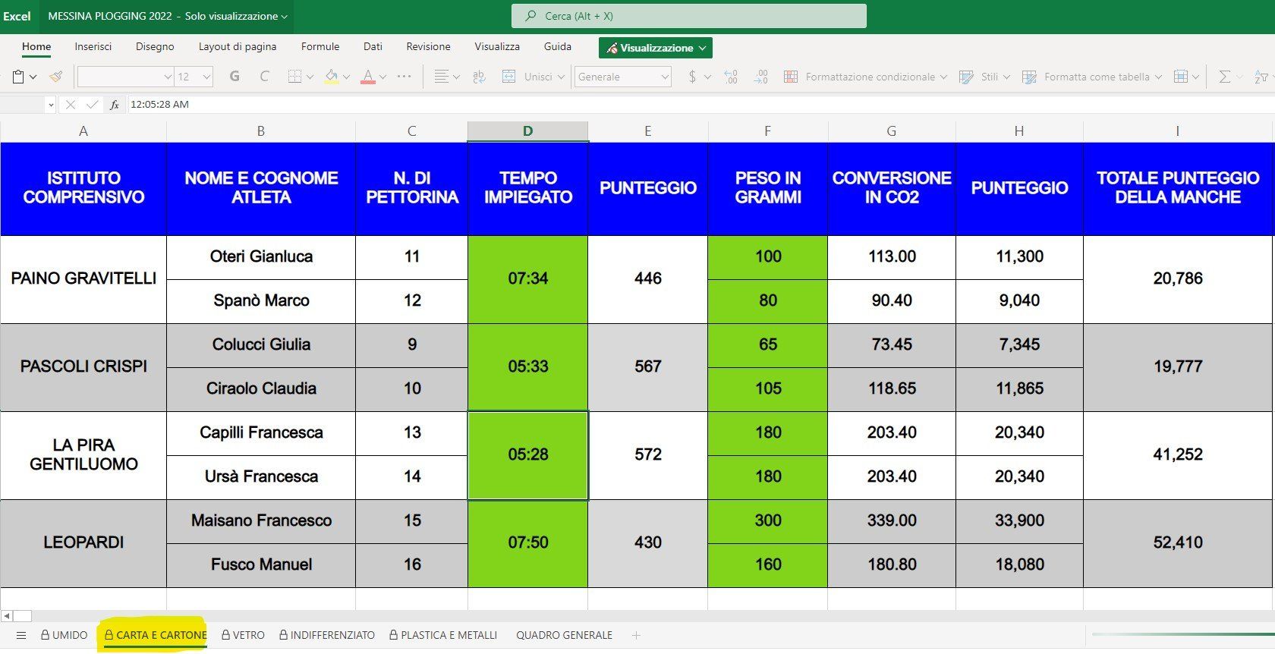The width and height of the screenshot is (1275, 654).
Task: Click the formula bar cancel X icon
Action: (x=71, y=105)
